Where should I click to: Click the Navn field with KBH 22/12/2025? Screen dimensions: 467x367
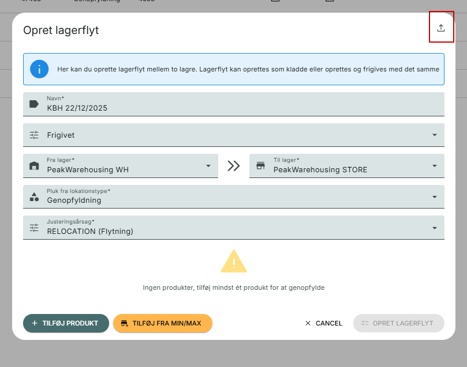[233, 104]
